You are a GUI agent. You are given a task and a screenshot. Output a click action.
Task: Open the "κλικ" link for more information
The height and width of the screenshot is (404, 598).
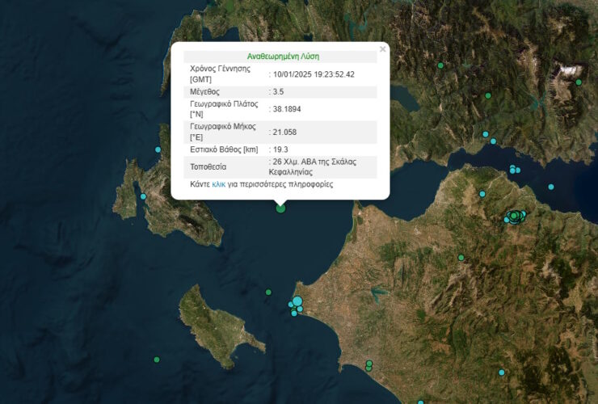tap(218, 184)
